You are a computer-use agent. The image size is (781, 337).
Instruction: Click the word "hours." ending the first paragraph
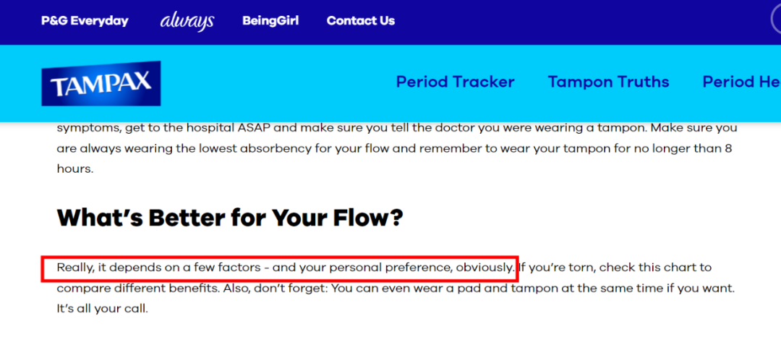(75, 168)
